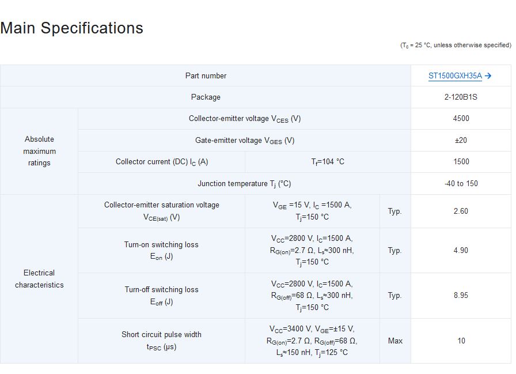Screen dimensions: 516x374
Task: Click the Package row label
Action: (206, 97)
